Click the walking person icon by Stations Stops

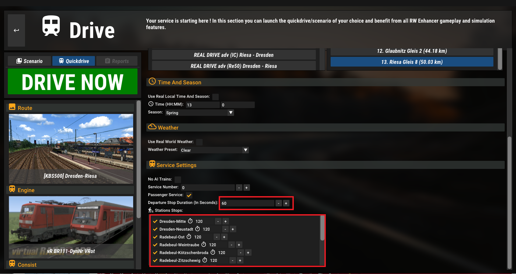click(151, 210)
